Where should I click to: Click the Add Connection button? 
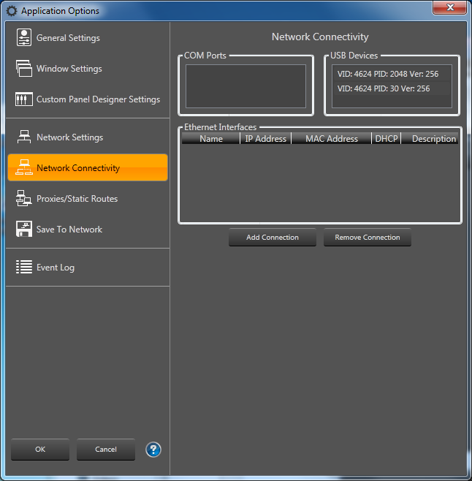click(273, 237)
